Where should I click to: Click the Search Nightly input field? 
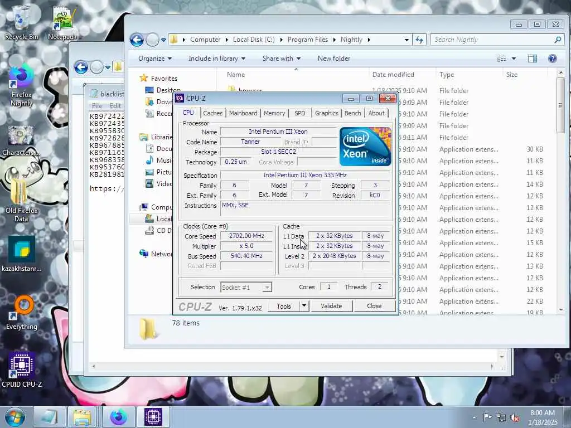492,40
